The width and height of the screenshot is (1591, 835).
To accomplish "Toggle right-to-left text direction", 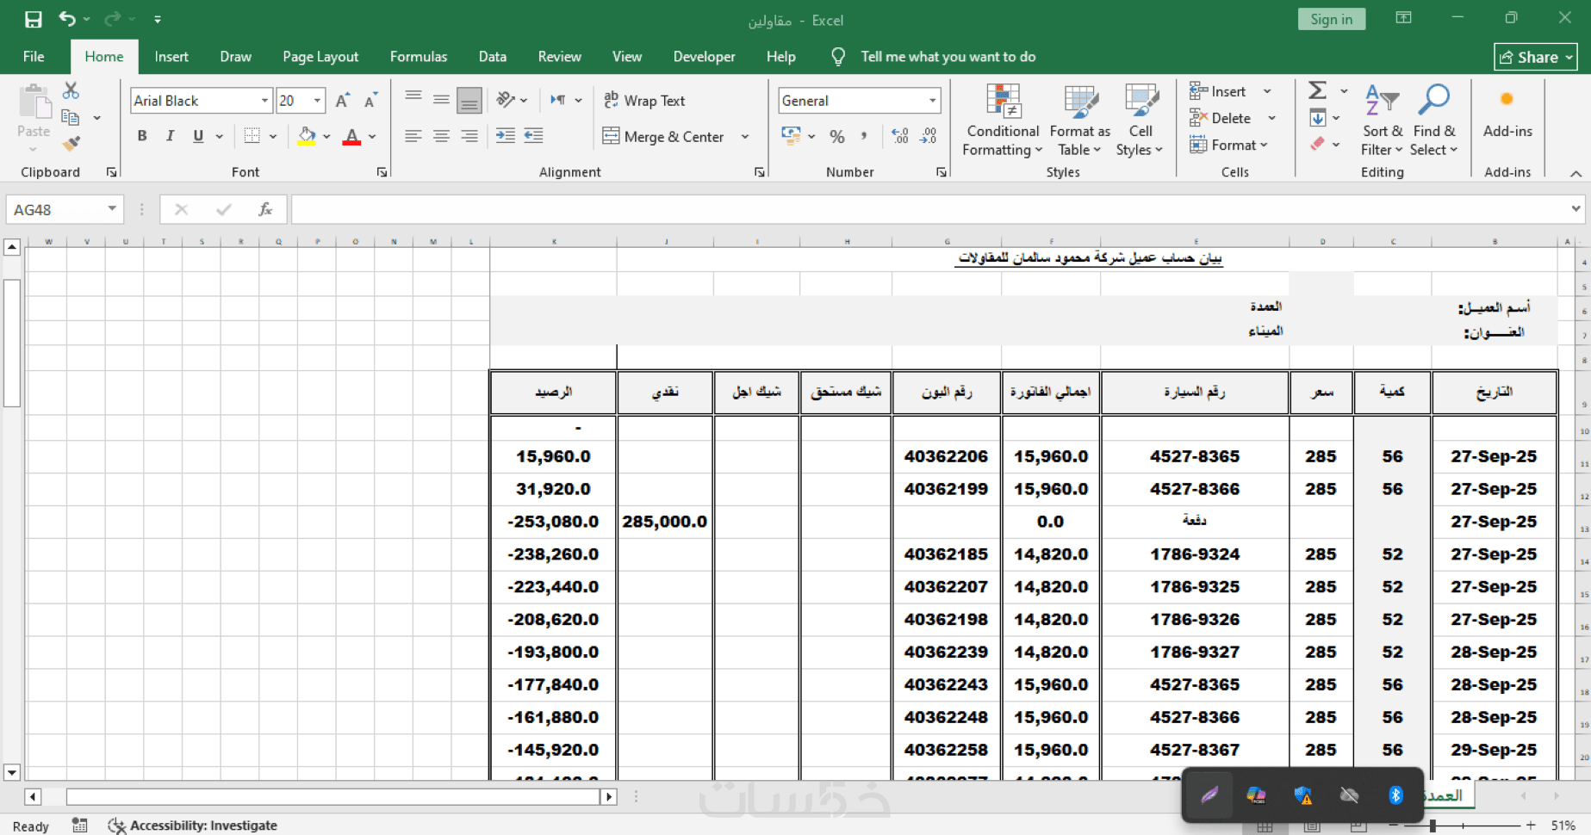I will pyautogui.click(x=558, y=101).
